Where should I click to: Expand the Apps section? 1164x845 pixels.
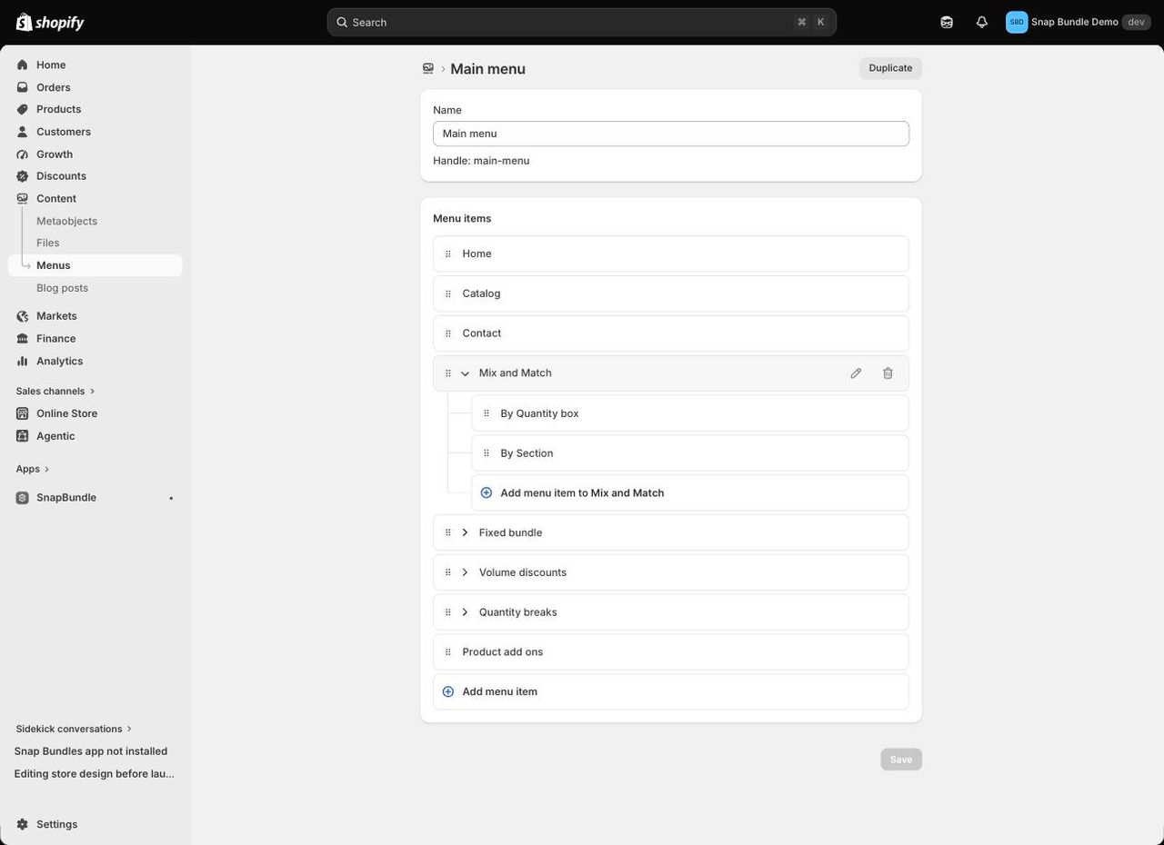pos(33,469)
